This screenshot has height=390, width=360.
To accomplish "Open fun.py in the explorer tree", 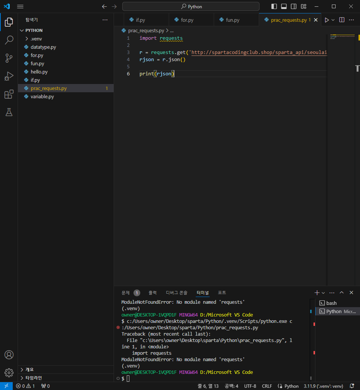I will coord(66,63).
